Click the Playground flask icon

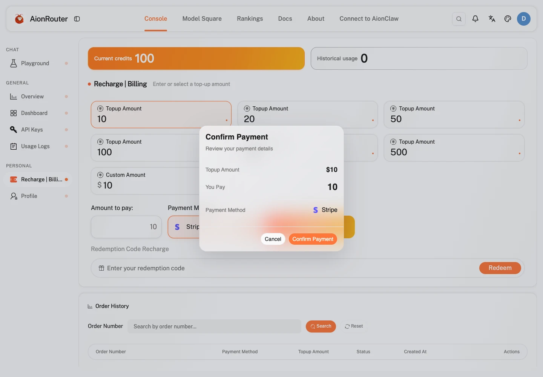14,63
